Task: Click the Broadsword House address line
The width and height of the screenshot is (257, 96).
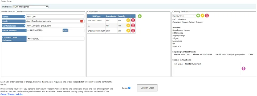Action: (x=181, y=30)
